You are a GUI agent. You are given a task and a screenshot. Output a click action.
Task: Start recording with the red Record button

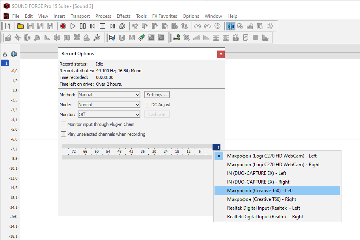pyautogui.click(x=63, y=26)
